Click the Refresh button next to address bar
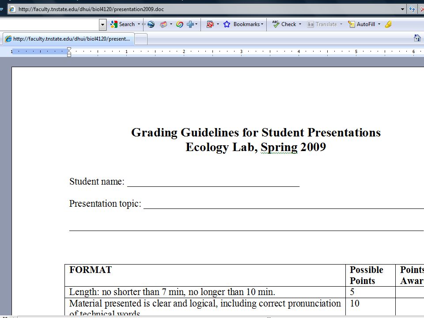 (412, 9)
